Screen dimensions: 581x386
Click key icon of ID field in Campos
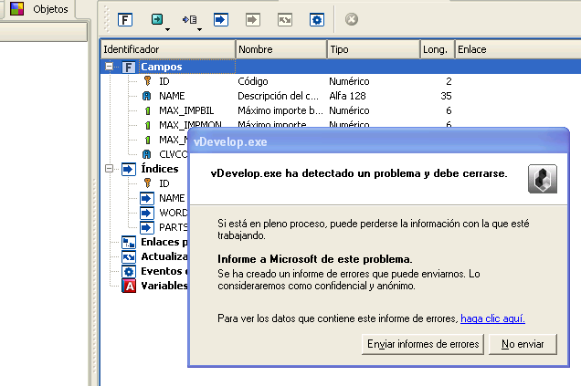coord(147,80)
